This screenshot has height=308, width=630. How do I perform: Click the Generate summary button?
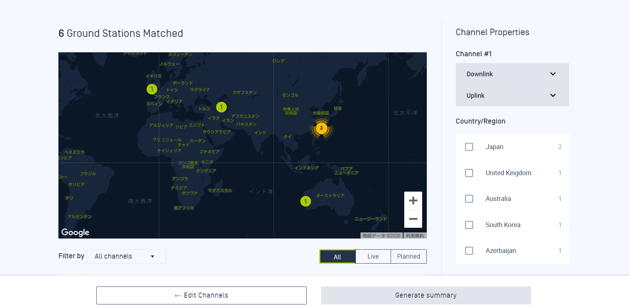tap(426, 295)
